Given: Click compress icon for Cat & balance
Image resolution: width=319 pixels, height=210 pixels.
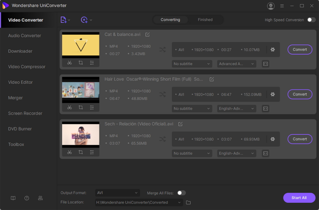Looking at the screenshot, I should (x=265, y=64).
